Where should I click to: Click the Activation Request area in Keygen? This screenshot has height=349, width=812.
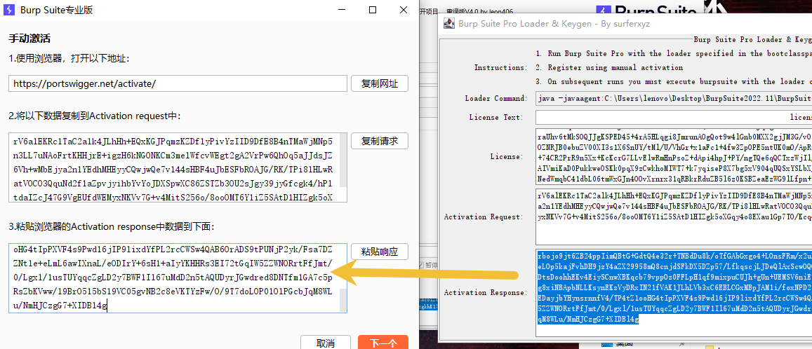pyautogui.click(x=674, y=217)
